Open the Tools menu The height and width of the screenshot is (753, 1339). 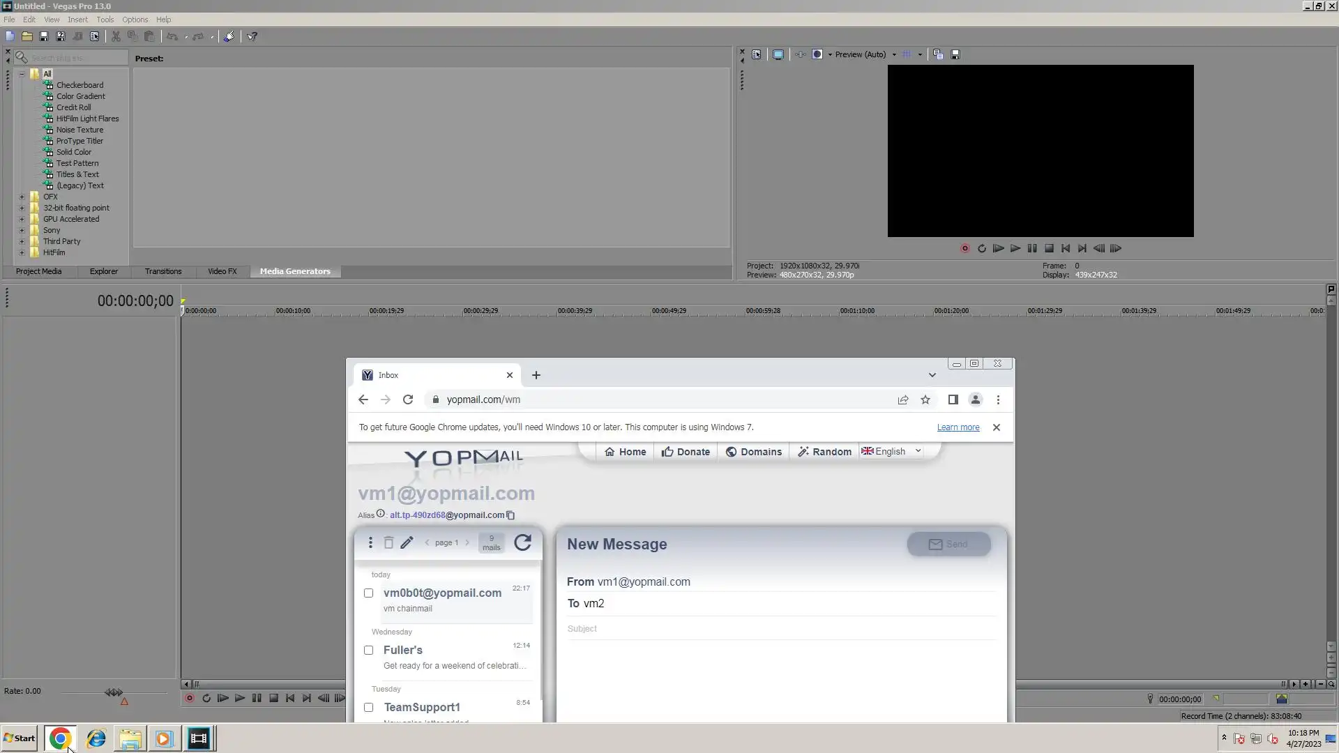[105, 20]
